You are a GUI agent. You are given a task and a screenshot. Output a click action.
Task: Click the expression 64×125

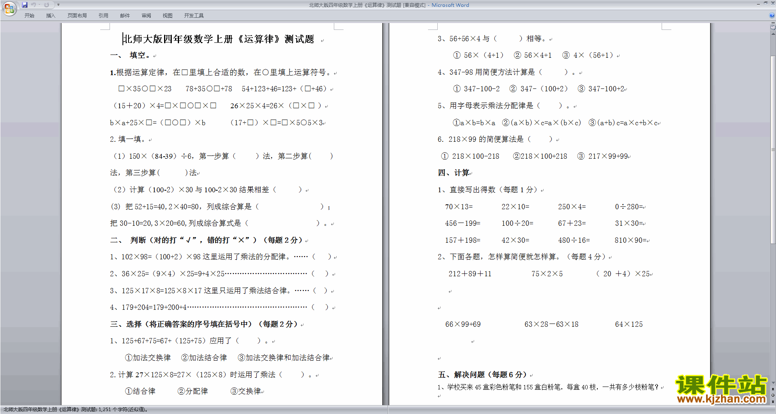629,324
